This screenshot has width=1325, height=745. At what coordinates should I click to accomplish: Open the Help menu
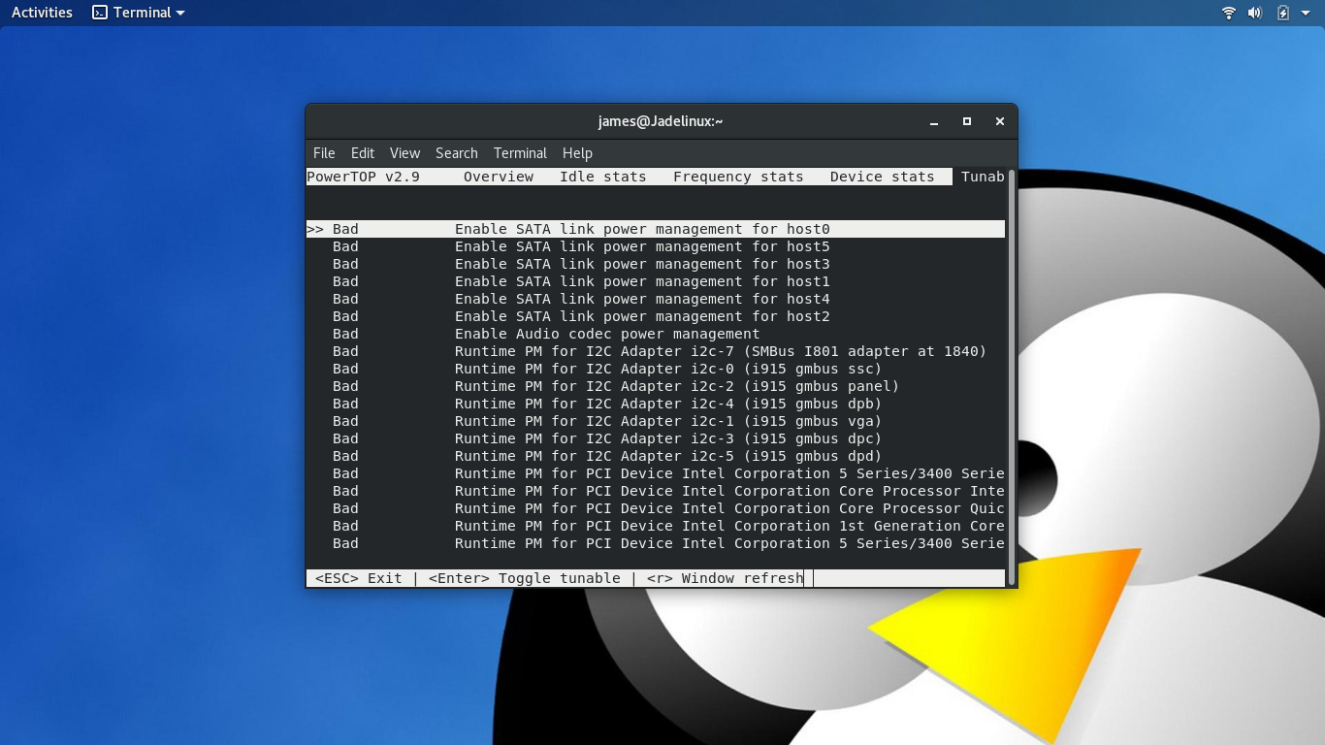[x=577, y=153]
